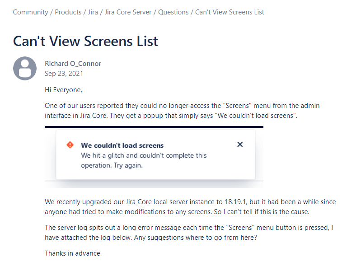The height and width of the screenshot is (266, 342).
Task: Open the Questions breadcrumb link
Action: pyautogui.click(x=174, y=12)
